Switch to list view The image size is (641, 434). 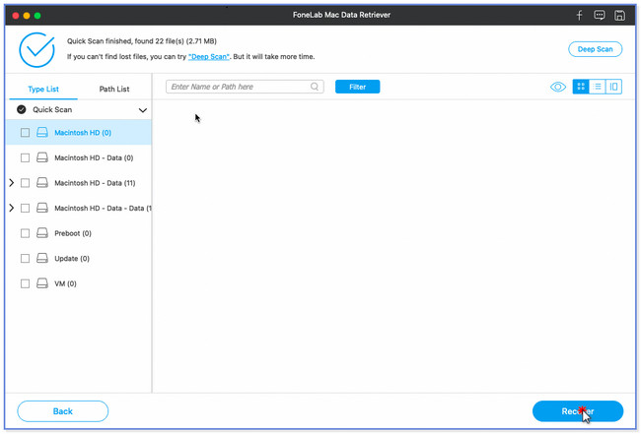598,87
